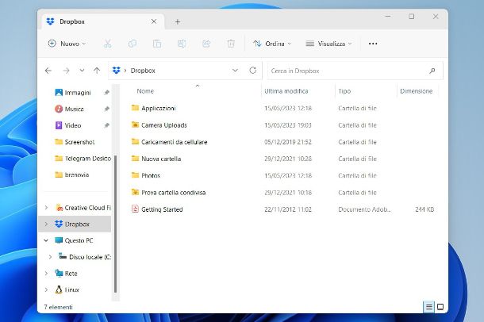
Task: Select Rete in the sidebar
Action: click(66, 274)
